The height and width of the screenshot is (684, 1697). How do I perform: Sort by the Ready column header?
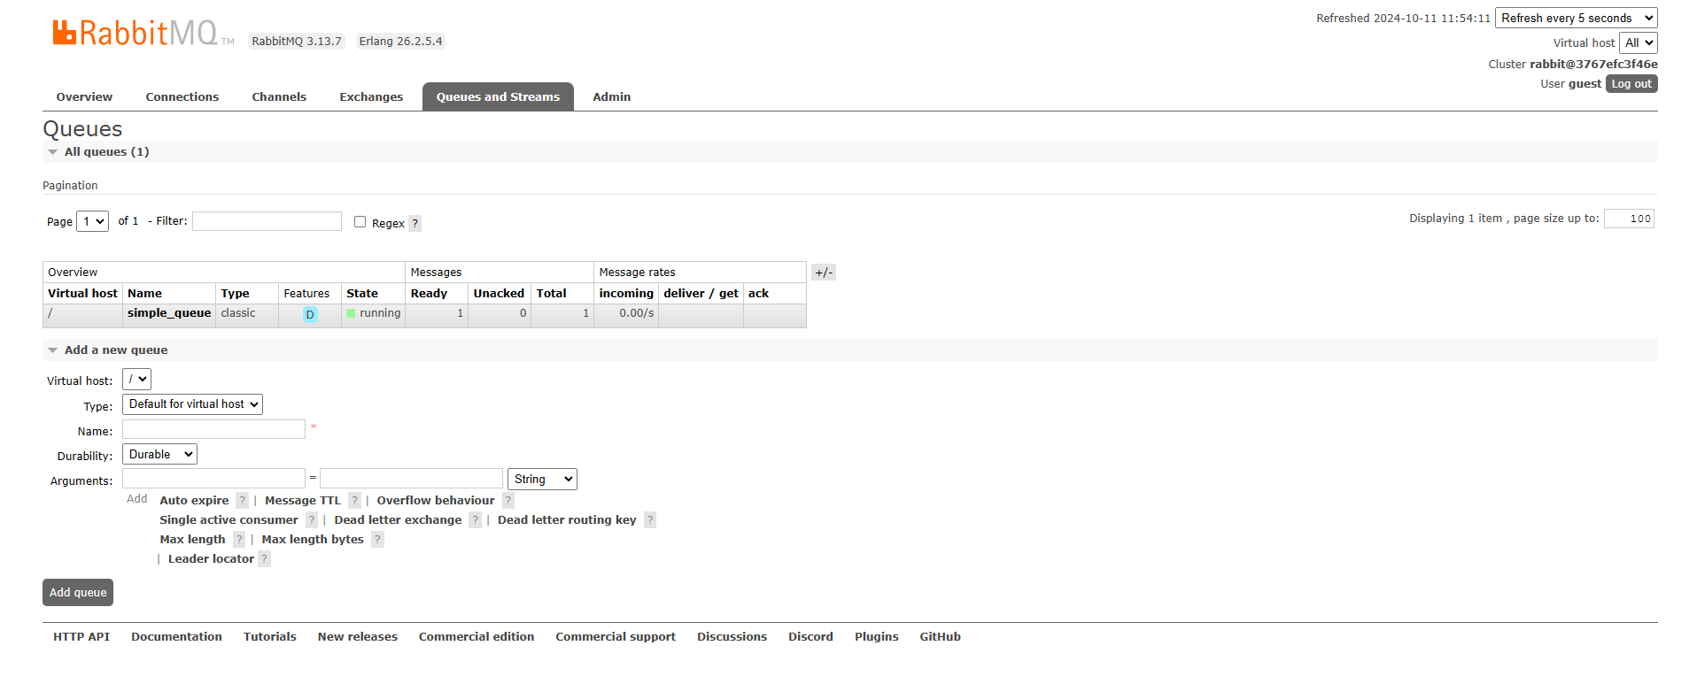point(429,294)
